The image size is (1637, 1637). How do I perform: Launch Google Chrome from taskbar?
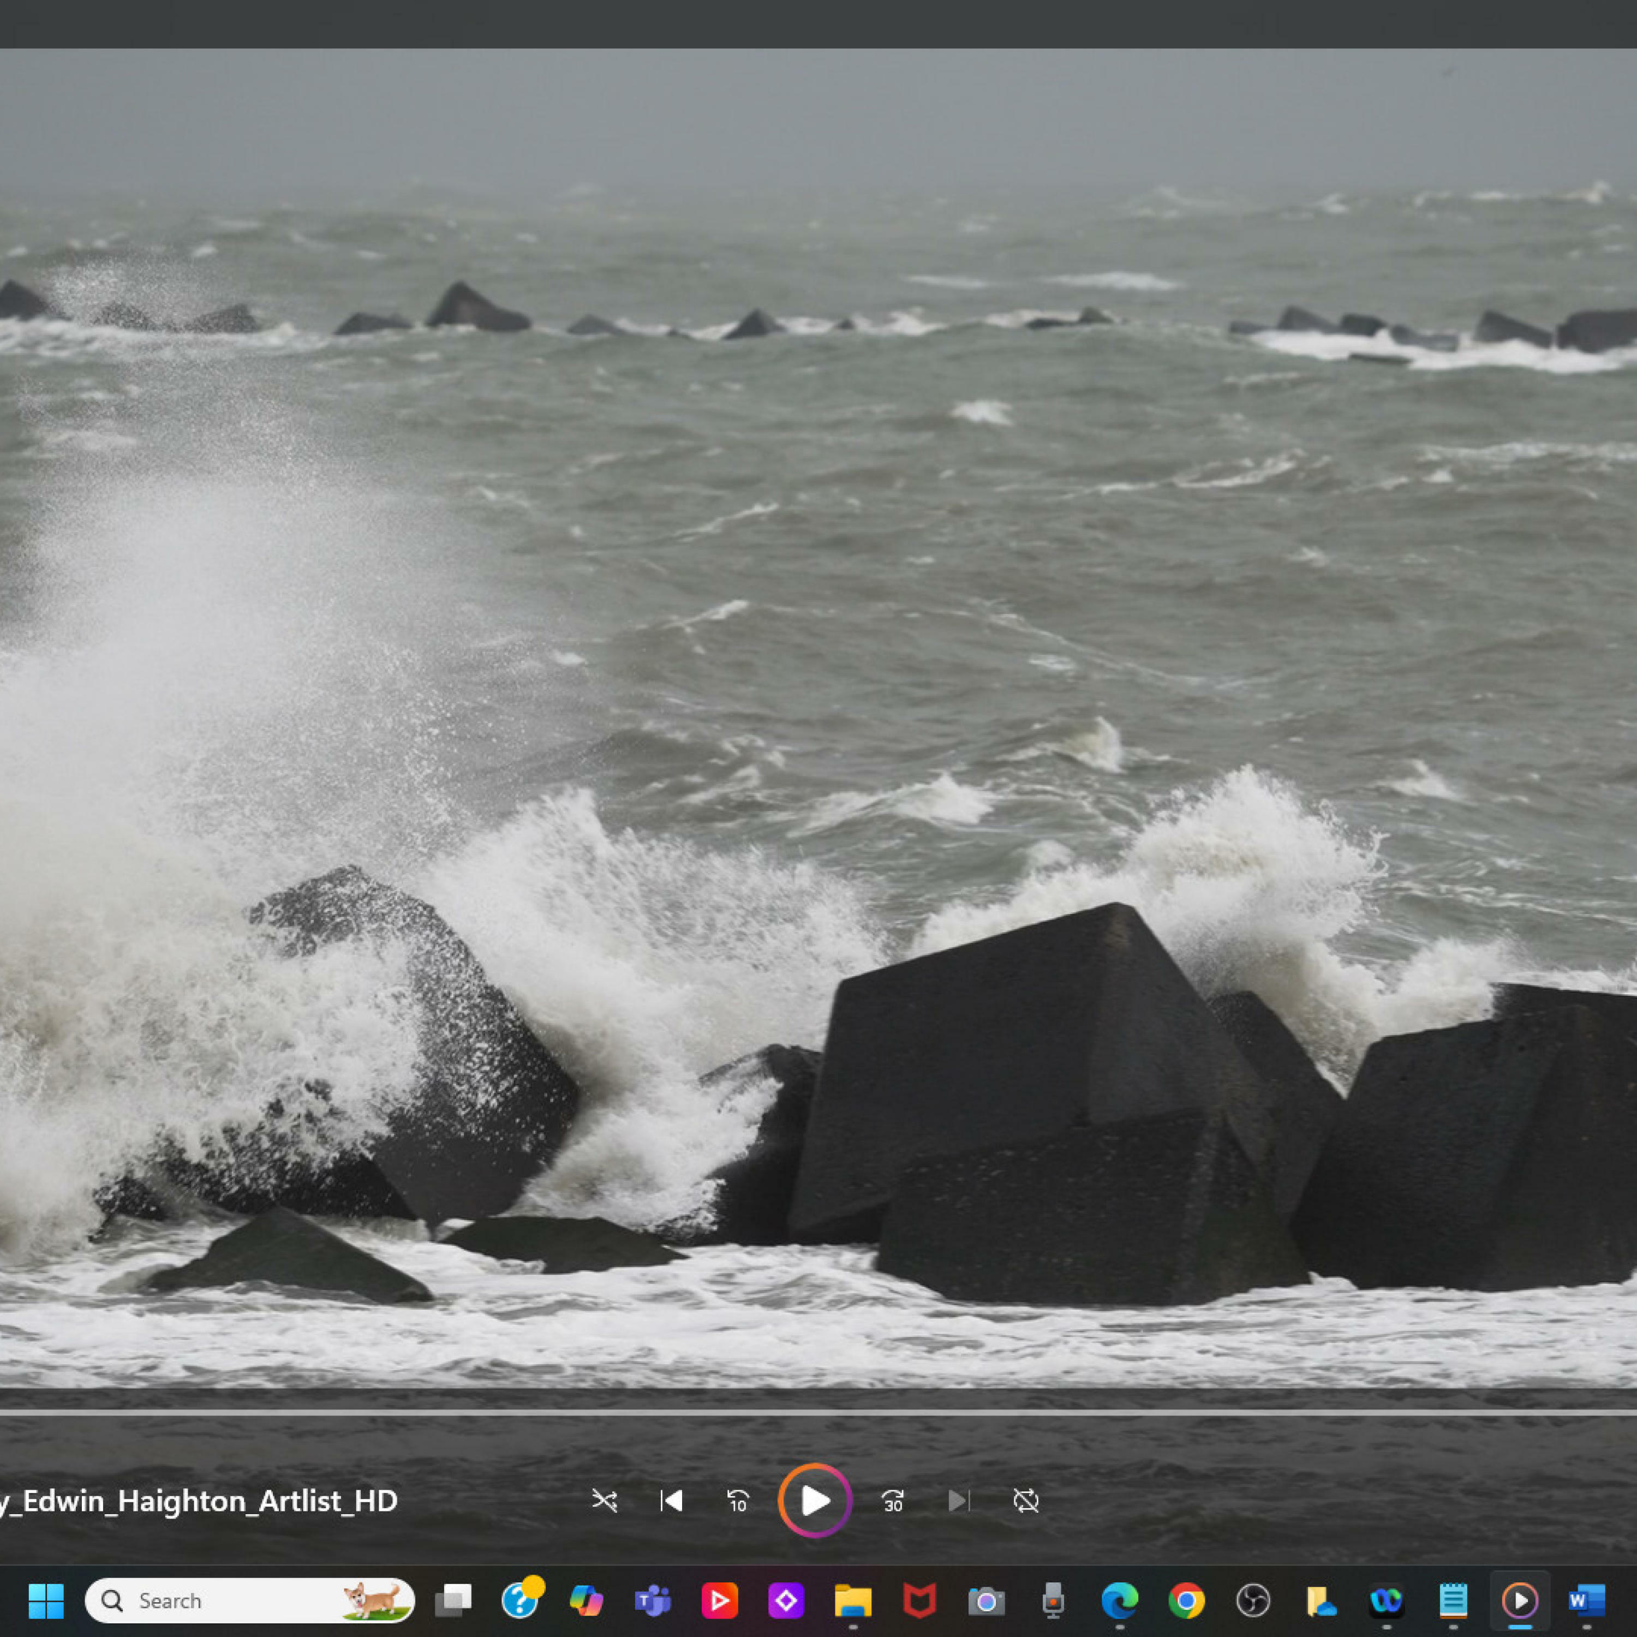coord(1186,1600)
